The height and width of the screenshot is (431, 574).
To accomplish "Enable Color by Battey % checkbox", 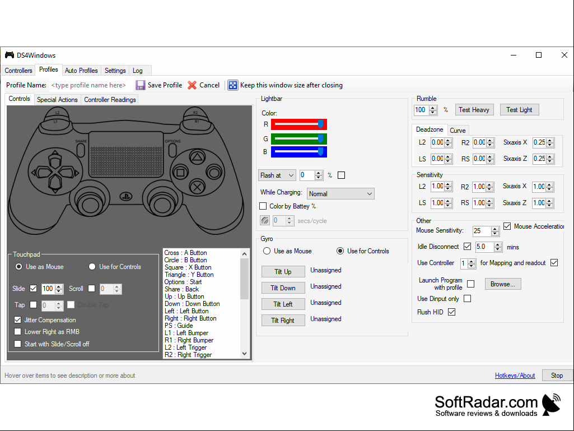I will tap(263, 206).
